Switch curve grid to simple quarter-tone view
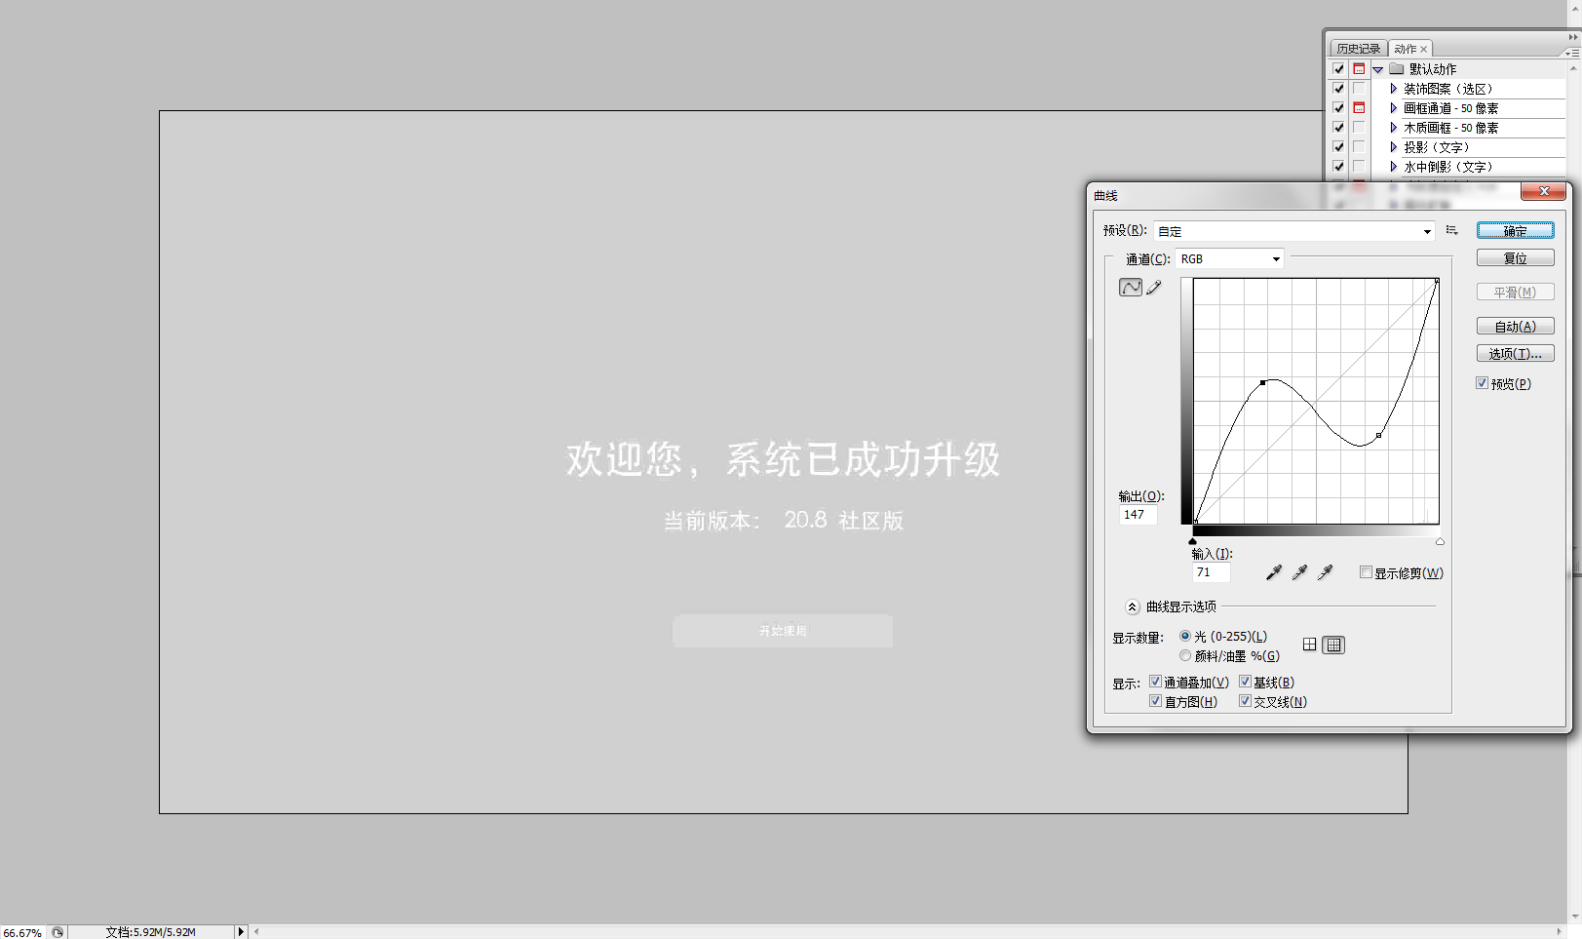The width and height of the screenshot is (1582, 939). point(1310,645)
